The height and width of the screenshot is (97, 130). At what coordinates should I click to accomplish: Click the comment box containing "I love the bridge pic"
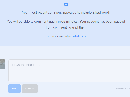pyautogui.click(x=69, y=71)
